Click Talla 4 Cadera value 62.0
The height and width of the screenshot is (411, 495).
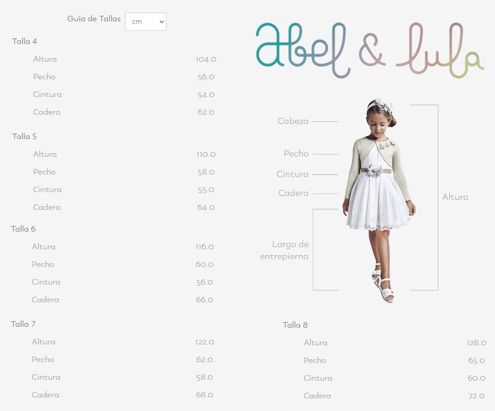(x=206, y=112)
